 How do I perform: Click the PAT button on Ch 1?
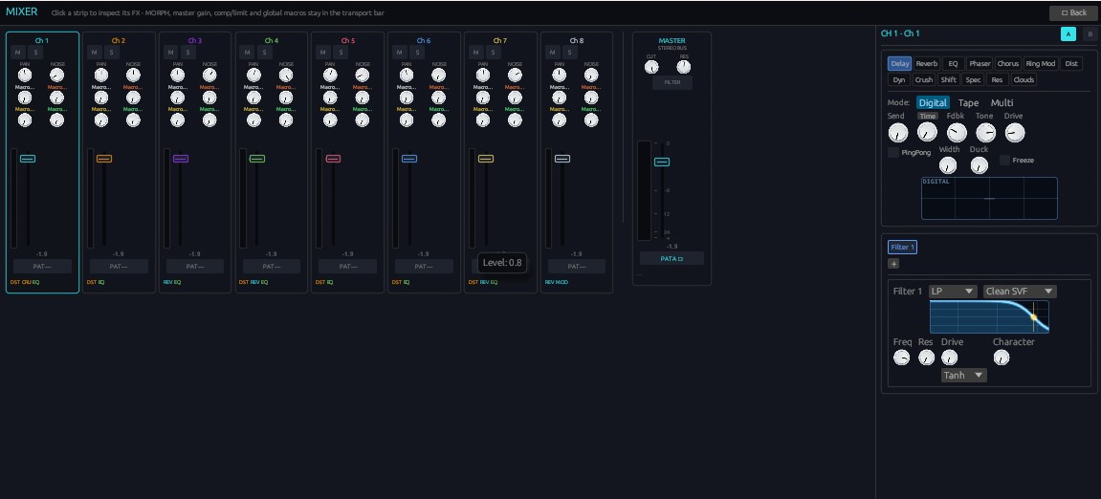(x=42, y=266)
